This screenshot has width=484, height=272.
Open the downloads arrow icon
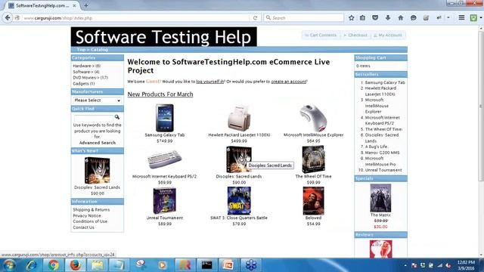pyautogui.click(x=388, y=18)
